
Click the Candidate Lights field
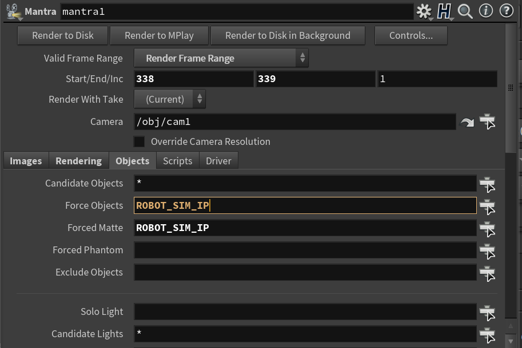tap(305, 334)
